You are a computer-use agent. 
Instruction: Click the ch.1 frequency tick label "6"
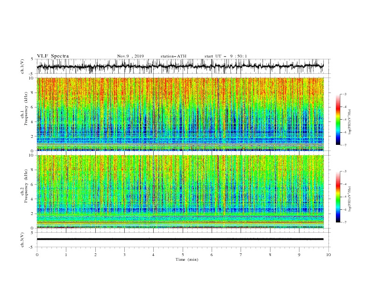(32, 107)
